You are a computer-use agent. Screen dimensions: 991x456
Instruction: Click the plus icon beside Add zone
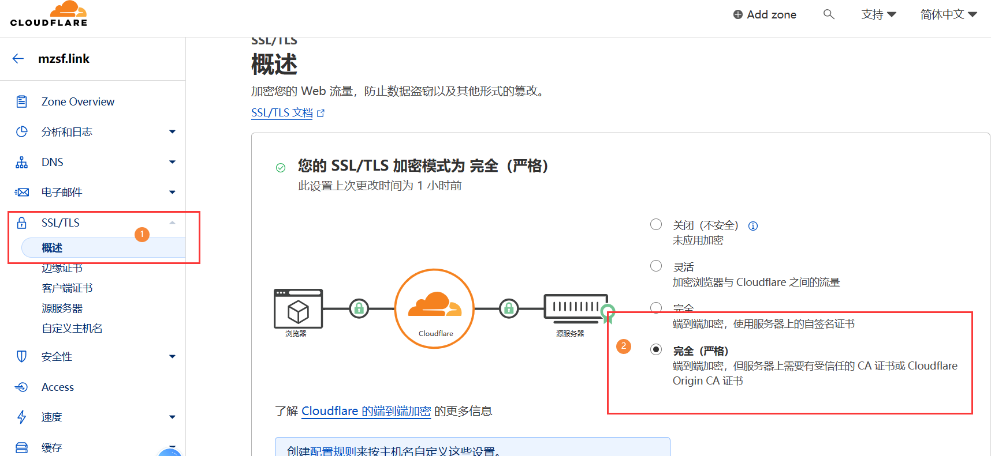coord(738,14)
